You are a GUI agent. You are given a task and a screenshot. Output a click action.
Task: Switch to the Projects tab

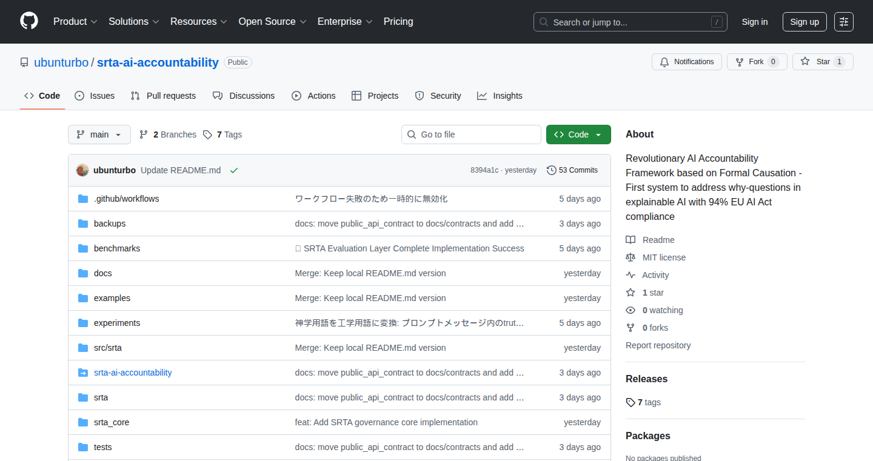pos(375,96)
